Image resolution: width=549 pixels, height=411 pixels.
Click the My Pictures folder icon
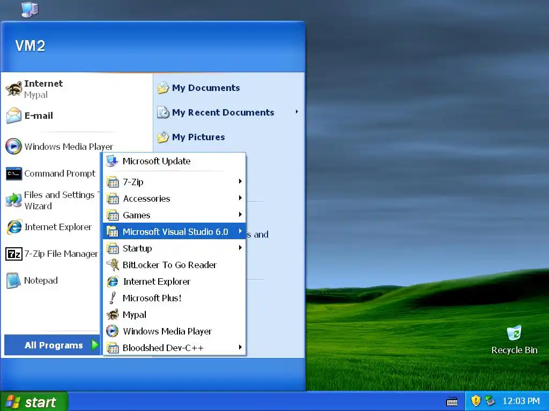163,137
